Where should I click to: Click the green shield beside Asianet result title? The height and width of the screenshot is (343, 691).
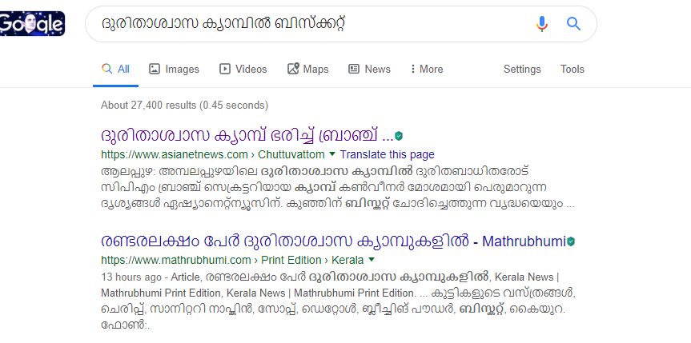point(399,137)
